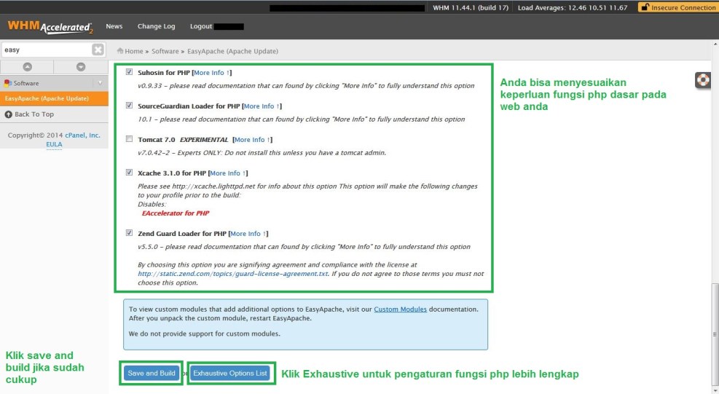
Task: Collapse the Software section dropdown arrow
Action: tap(100, 83)
